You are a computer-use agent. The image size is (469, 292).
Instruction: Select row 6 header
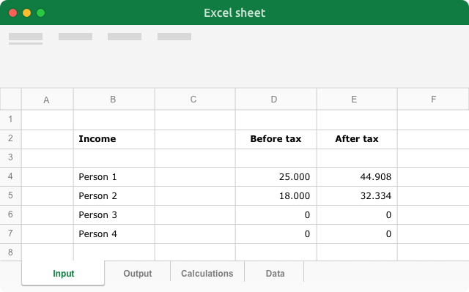[x=10, y=214]
